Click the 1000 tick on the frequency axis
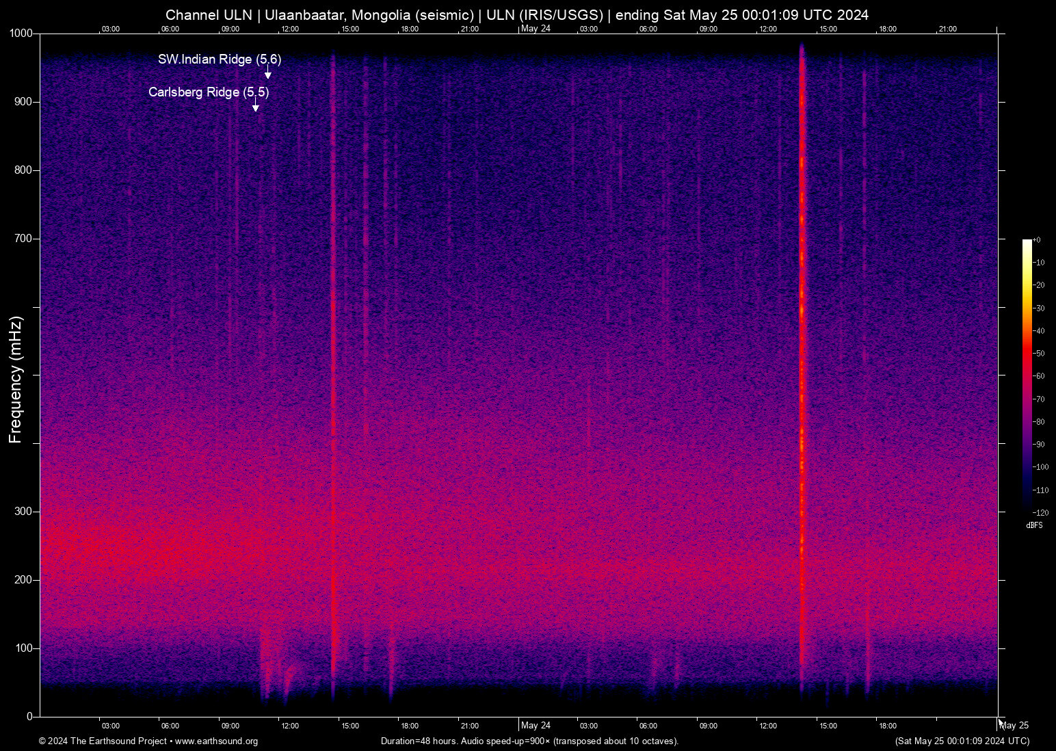The image size is (1056, 751). [x=21, y=34]
